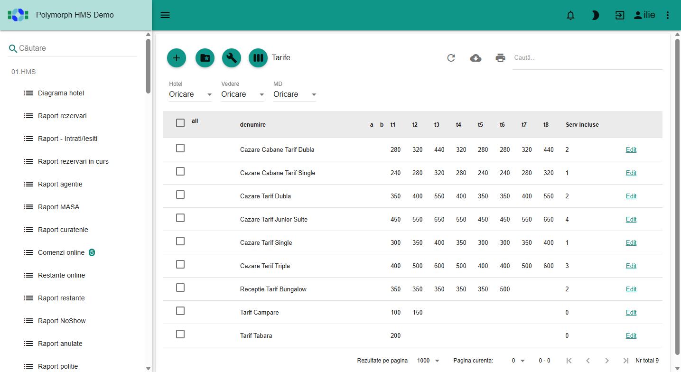Check the Tarif Campare row
The image size is (681, 372).
(180, 311)
